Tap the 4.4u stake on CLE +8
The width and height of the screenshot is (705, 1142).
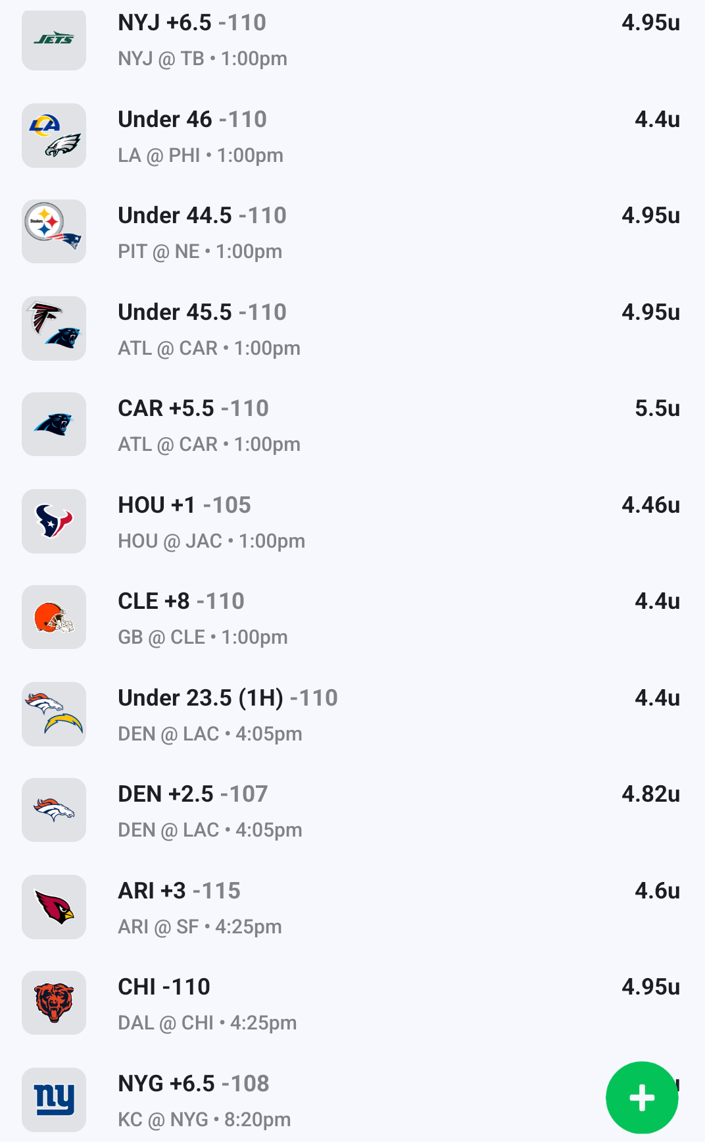point(657,602)
